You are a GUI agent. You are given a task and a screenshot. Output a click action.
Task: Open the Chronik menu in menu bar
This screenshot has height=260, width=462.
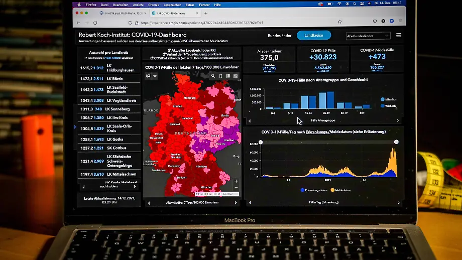pos(154,5)
